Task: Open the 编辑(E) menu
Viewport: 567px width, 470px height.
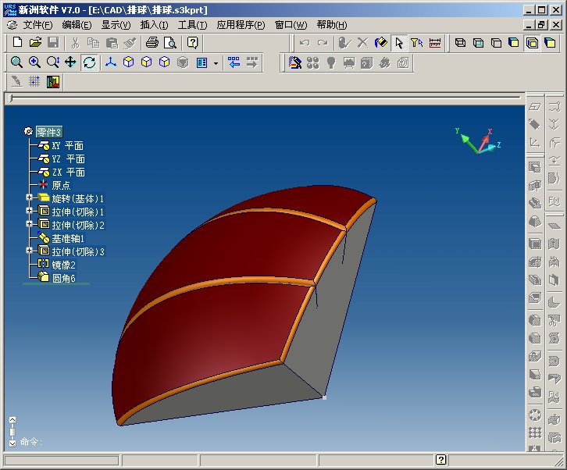Action: [x=77, y=25]
